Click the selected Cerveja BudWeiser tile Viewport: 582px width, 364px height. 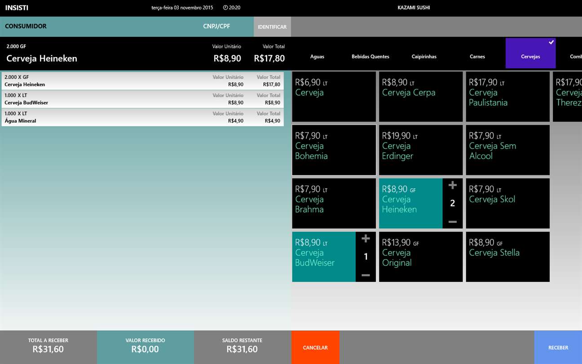[x=324, y=257]
